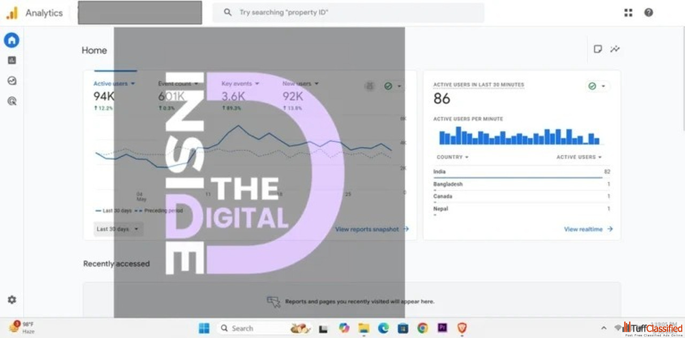Open Admin settings gear icon
Screen dimensions: 685x338
point(11,300)
